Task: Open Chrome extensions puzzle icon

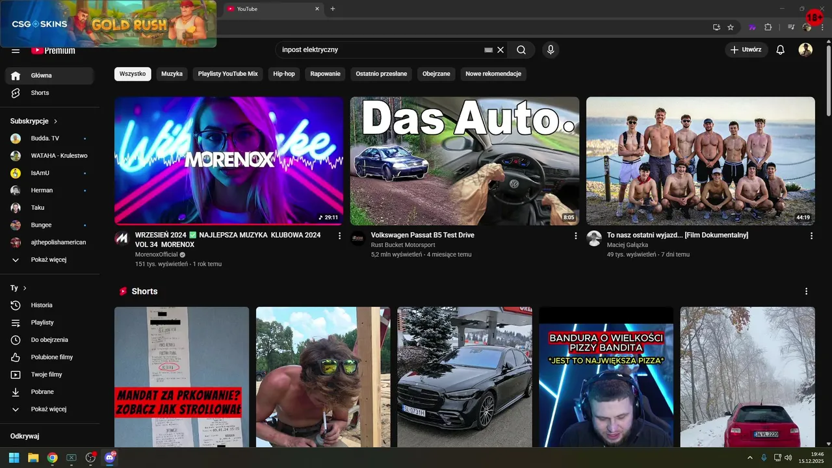Action: [x=768, y=27]
